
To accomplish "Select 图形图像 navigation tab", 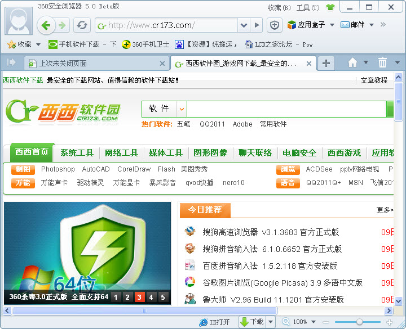I will point(210,153).
